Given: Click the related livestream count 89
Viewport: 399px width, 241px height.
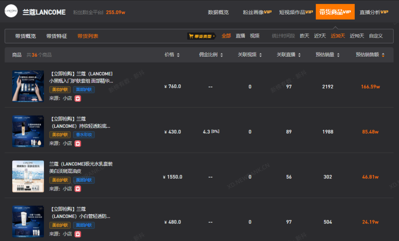Looking at the screenshot, I should [289, 132].
